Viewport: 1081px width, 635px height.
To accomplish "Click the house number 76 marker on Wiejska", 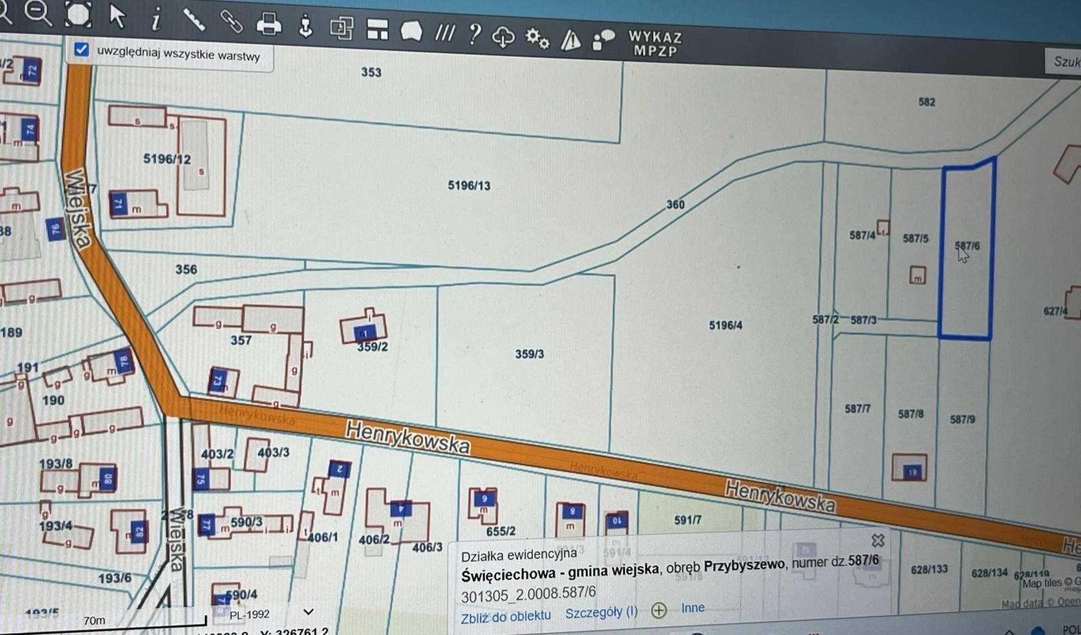I will click(x=55, y=230).
